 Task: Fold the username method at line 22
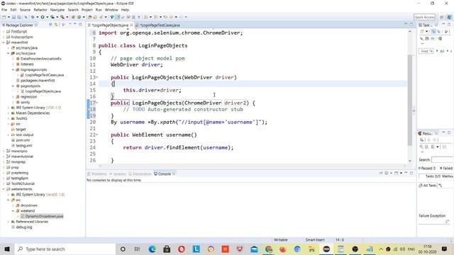coord(97,135)
